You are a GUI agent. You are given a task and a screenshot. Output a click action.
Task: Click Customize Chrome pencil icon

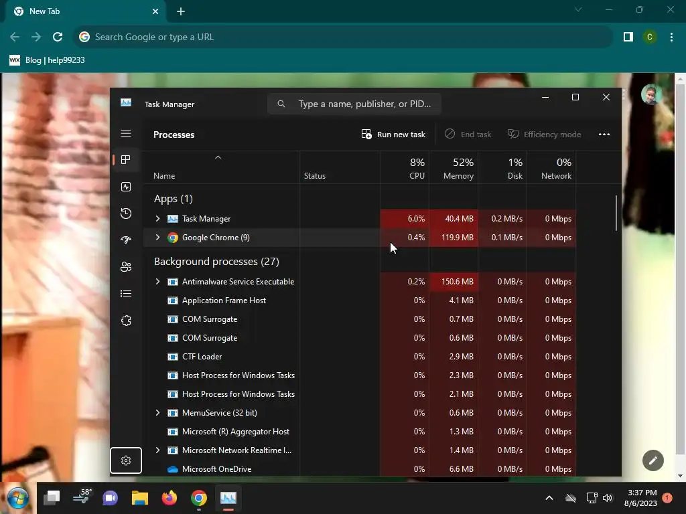(x=653, y=460)
